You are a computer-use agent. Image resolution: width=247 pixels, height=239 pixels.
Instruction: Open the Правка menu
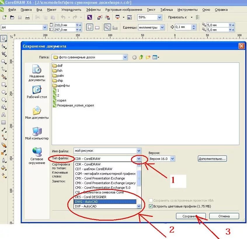26,10
